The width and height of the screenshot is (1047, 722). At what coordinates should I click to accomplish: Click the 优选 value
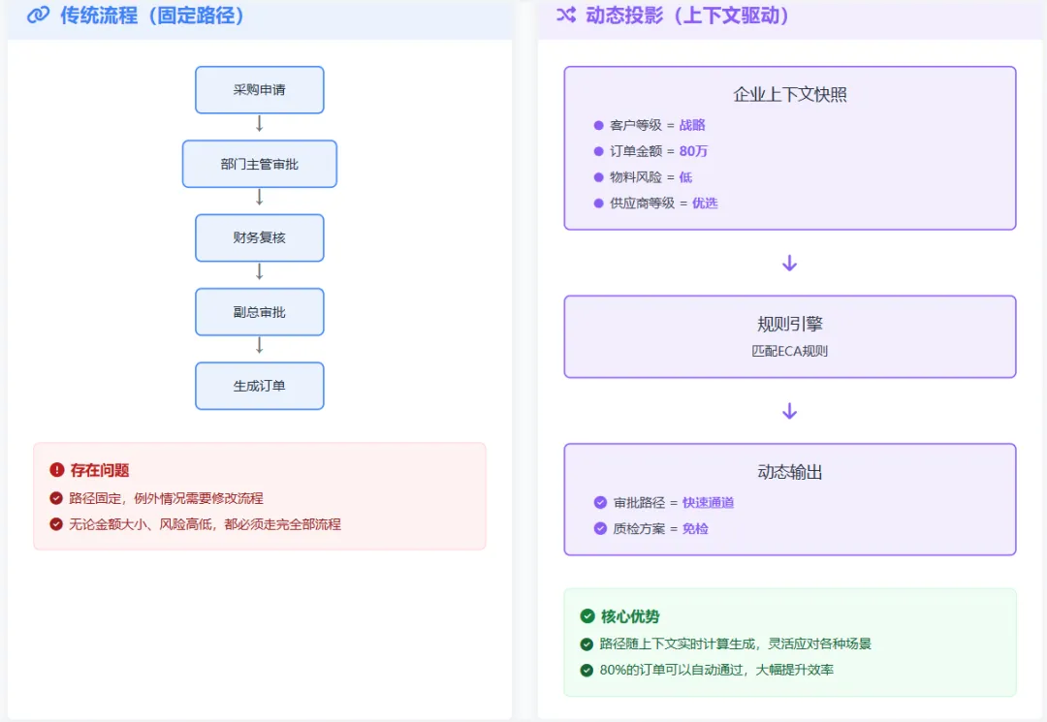(x=705, y=203)
